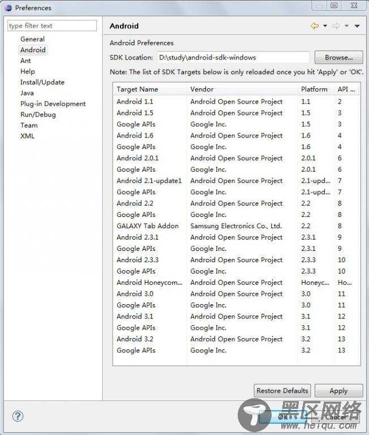Select Android Honeycomb preview row
369x435 pixels.
coord(237,283)
